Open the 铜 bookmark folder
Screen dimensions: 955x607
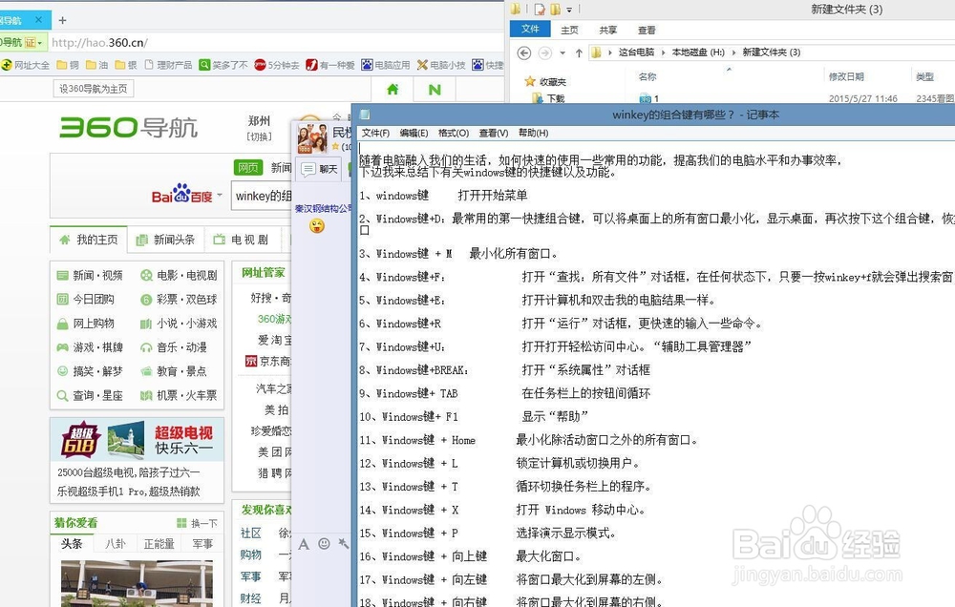pos(68,65)
